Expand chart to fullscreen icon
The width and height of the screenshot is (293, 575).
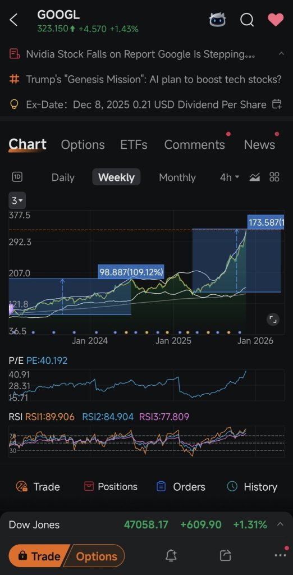(x=273, y=320)
